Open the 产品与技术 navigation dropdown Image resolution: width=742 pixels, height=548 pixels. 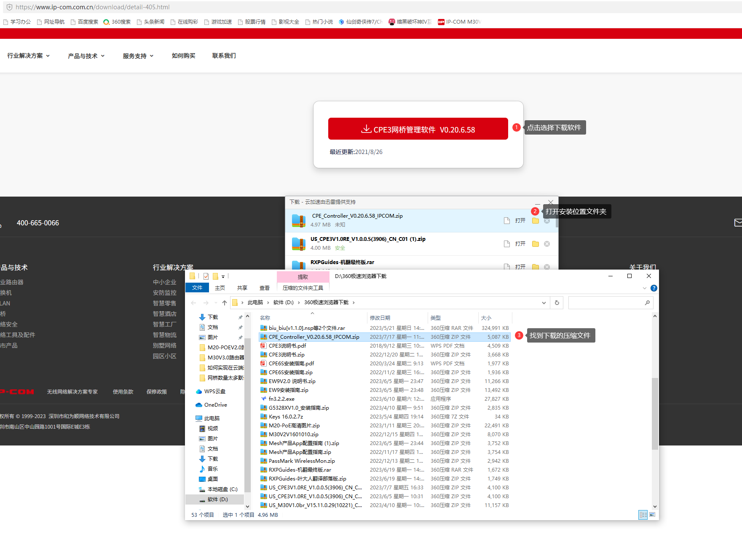pos(86,56)
